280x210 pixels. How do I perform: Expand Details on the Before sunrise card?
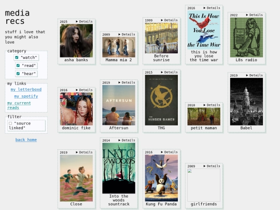pyautogui.click(x=169, y=20)
